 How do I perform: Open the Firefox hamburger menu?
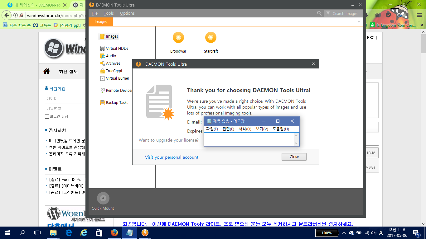point(420,15)
